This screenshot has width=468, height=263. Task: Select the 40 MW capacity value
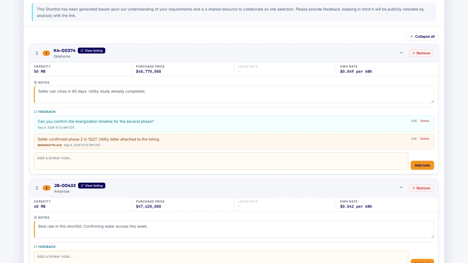40,207
